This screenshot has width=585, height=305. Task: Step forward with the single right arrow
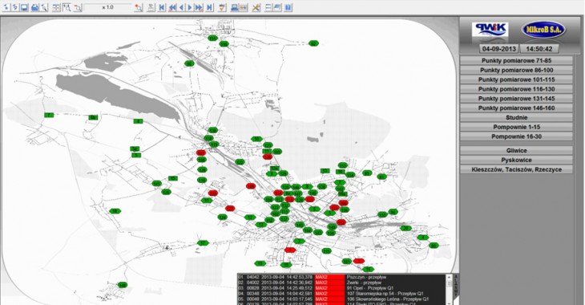pyautogui.click(x=190, y=7)
